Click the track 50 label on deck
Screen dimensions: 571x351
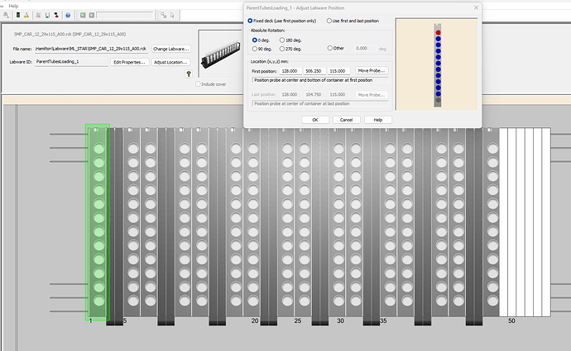click(511, 320)
